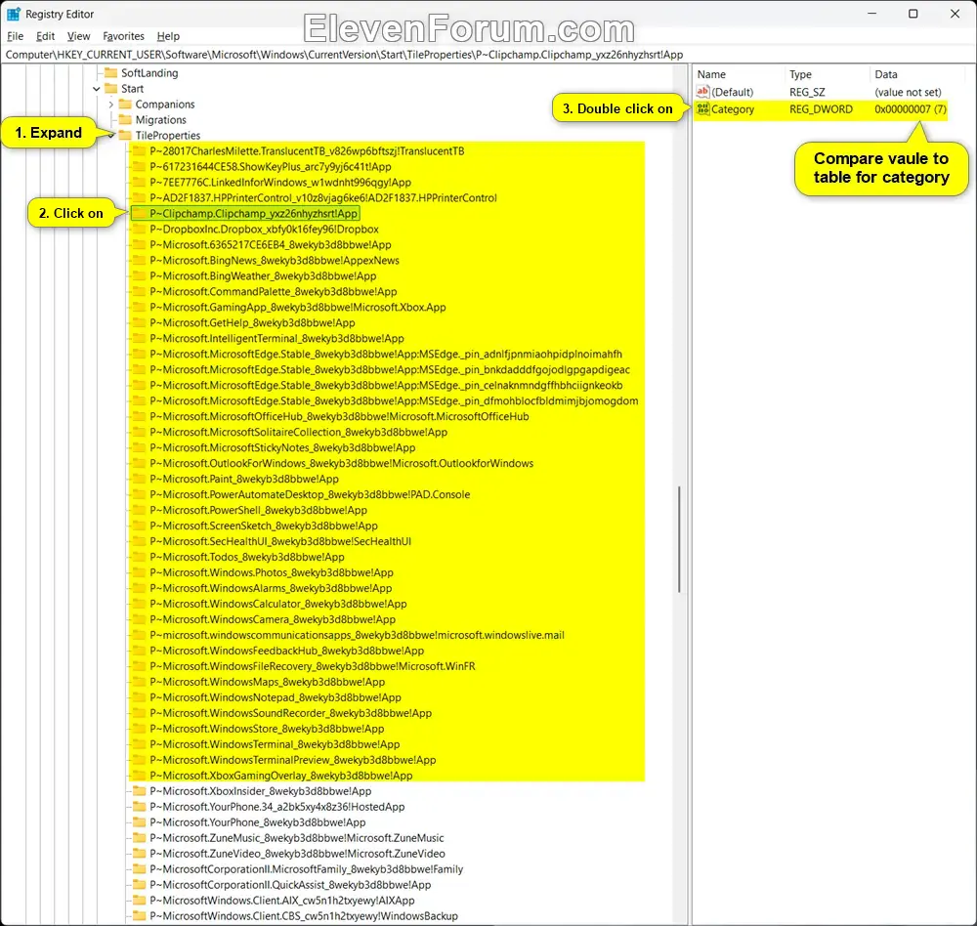The width and height of the screenshot is (977, 926).
Task: Click the REG_SZ type cell of (Default)
Action: tap(807, 92)
